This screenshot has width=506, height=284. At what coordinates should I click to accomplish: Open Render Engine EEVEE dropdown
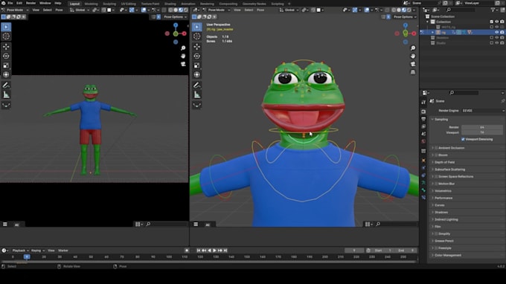[483, 111]
